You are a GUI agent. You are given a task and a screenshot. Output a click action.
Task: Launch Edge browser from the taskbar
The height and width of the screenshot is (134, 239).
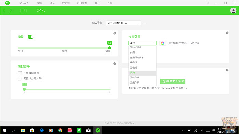pos(42,130)
